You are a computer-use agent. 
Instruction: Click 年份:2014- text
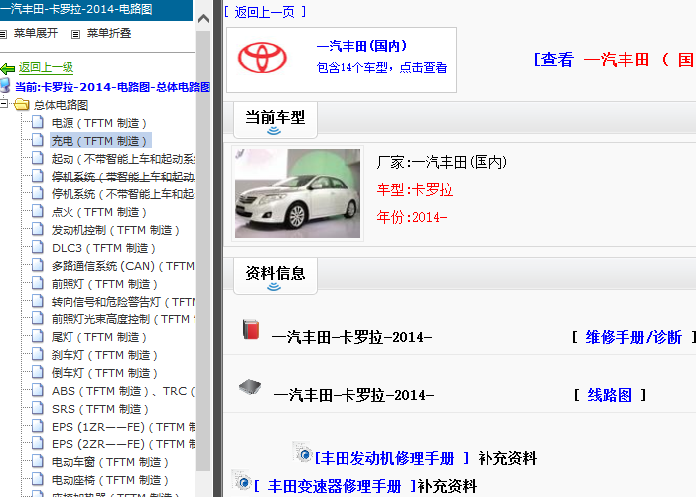coord(411,217)
